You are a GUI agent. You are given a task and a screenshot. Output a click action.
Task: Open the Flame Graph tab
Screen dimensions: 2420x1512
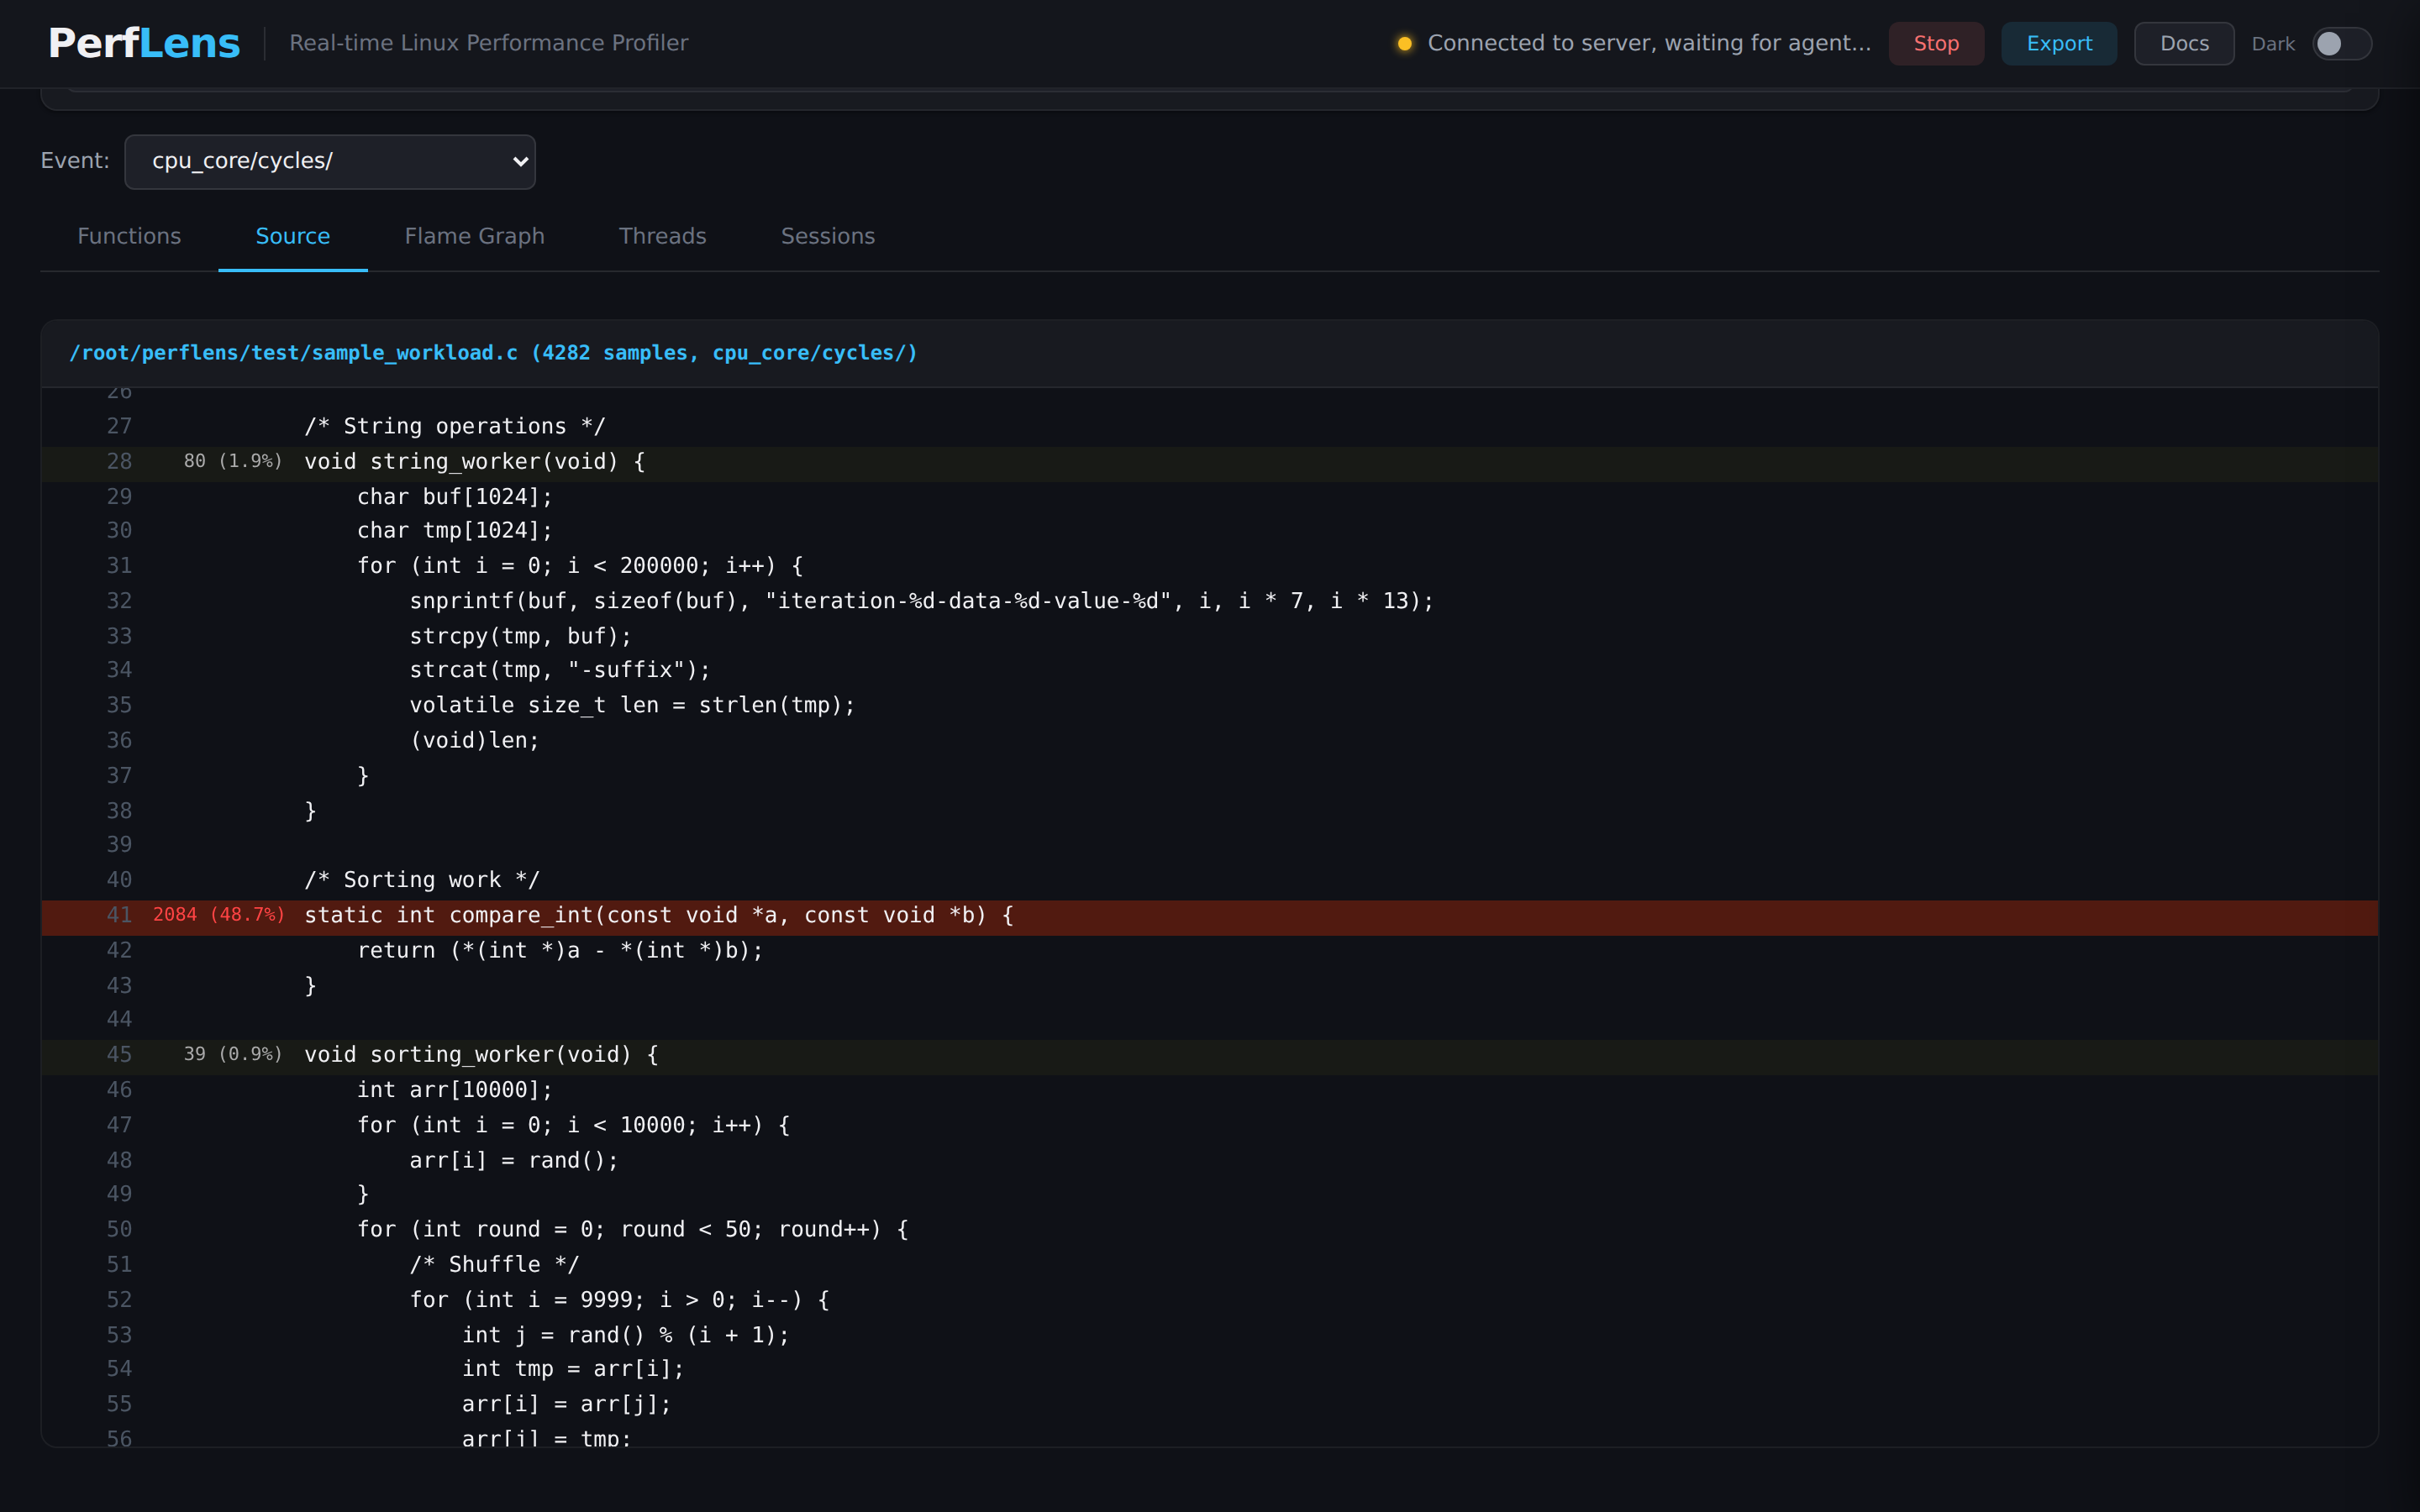point(475,236)
